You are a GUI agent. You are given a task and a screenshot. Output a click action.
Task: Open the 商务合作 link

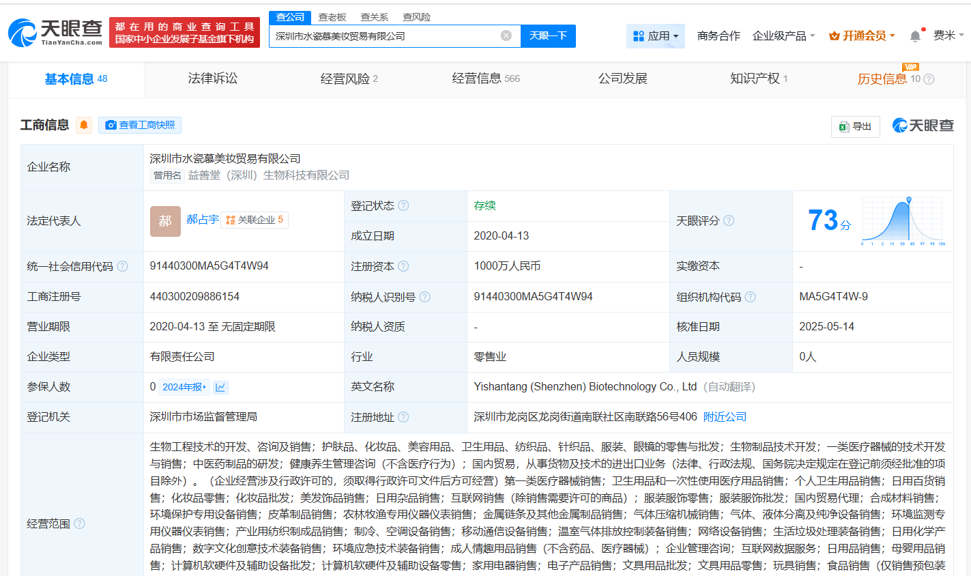719,36
